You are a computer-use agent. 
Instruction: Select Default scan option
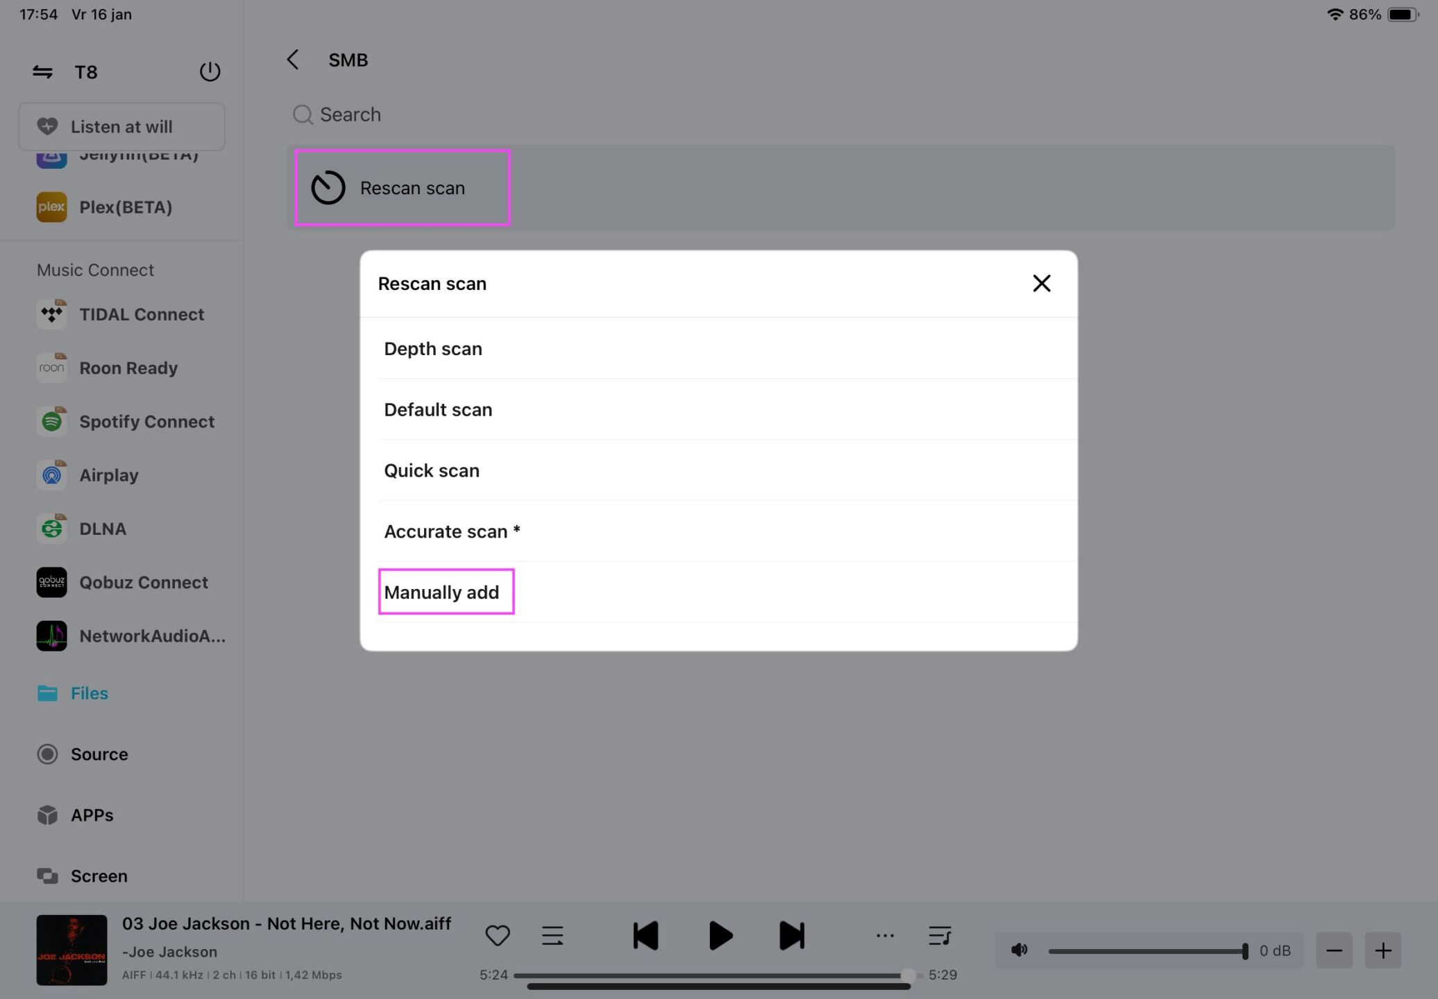pos(719,409)
